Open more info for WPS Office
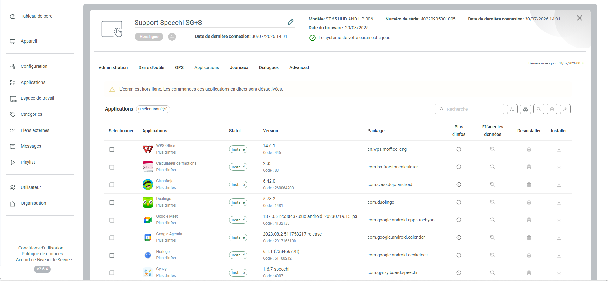Viewport: 608px width, 281px height. [459, 149]
